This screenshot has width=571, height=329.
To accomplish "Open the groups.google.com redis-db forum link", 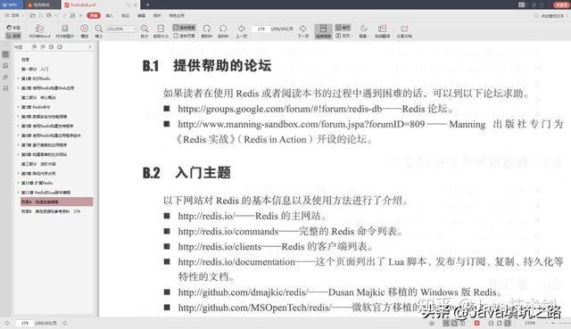I will tap(279, 109).
